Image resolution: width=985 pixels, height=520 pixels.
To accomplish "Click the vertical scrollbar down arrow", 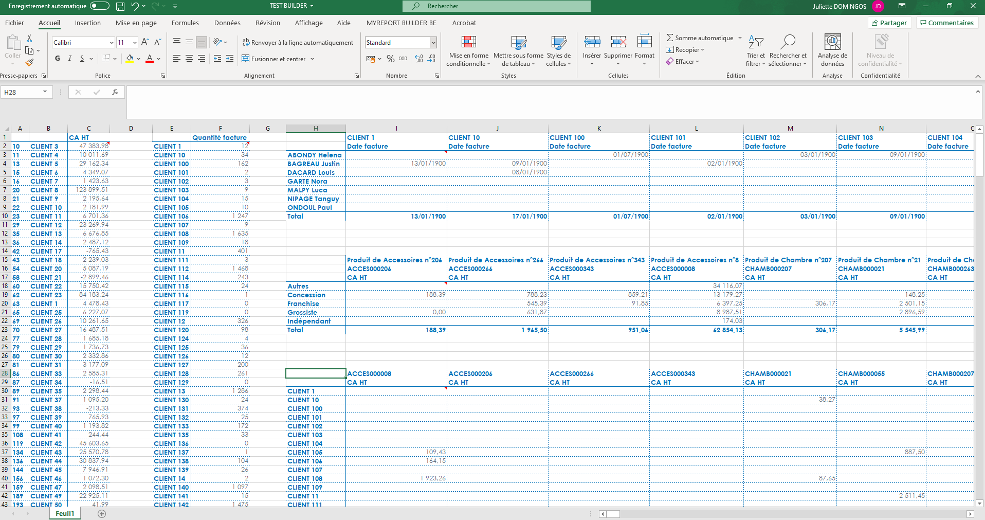I will pyautogui.click(x=980, y=504).
